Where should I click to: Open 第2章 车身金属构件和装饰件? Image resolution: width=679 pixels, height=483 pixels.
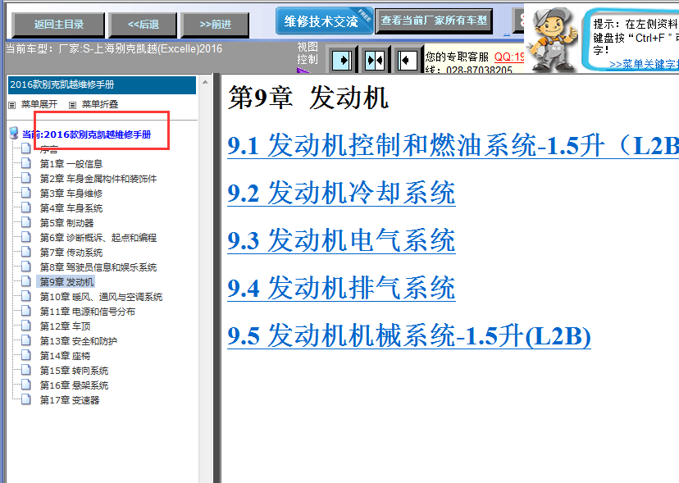(x=98, y=179)
